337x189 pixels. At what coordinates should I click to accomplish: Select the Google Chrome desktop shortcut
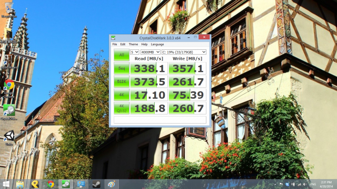[9, 89]
